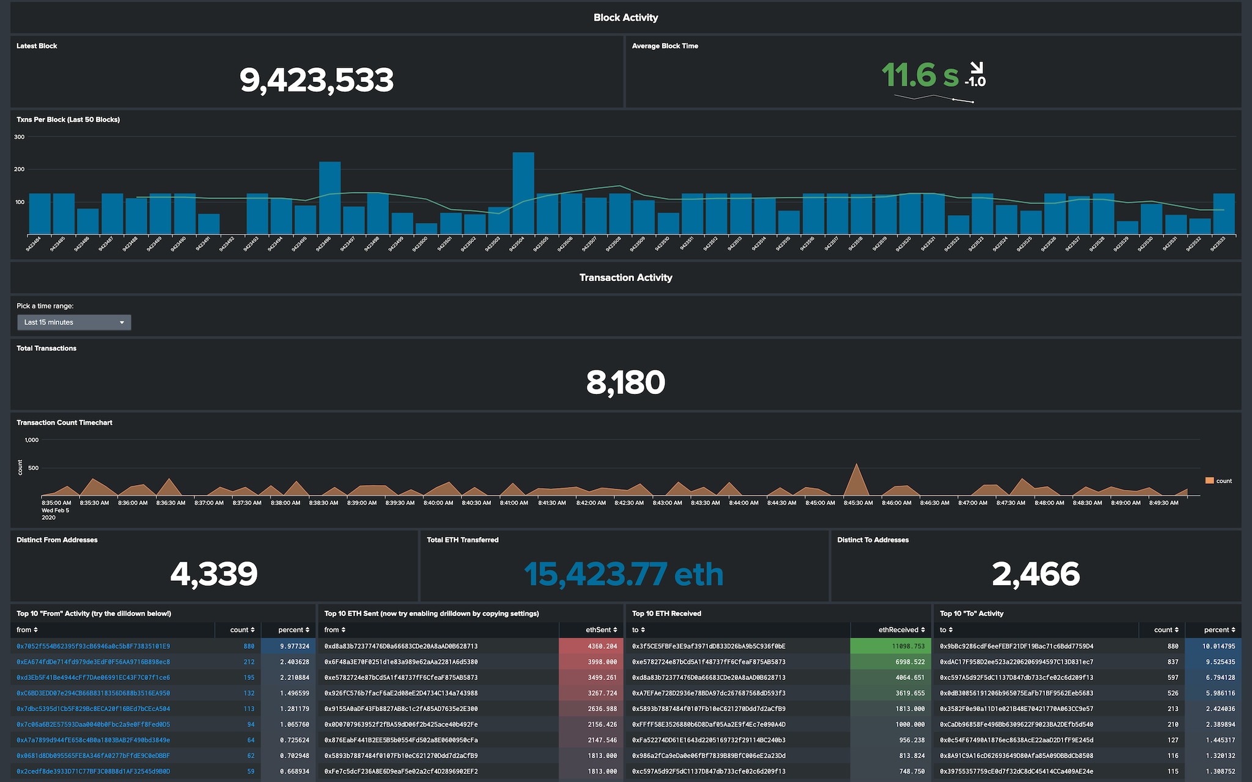Select To address 0xdAC17F958D2ee523a2206206994597C13D831ec7
Screen dimensions: 1252x782
tap(1017, 662)
